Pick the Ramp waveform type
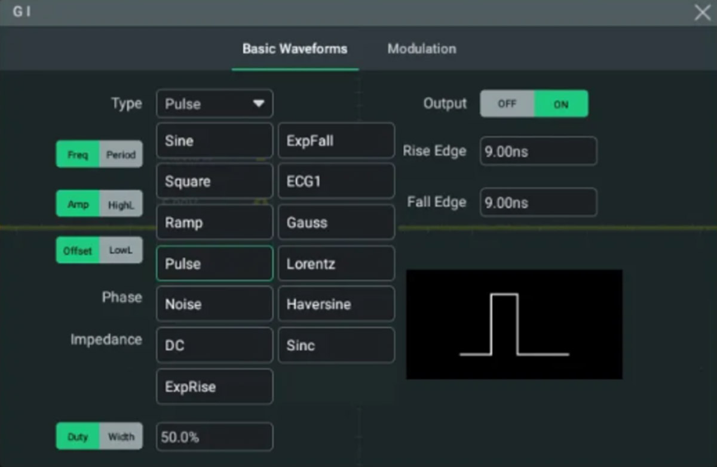Screen dimensions: 717x467 215,222
